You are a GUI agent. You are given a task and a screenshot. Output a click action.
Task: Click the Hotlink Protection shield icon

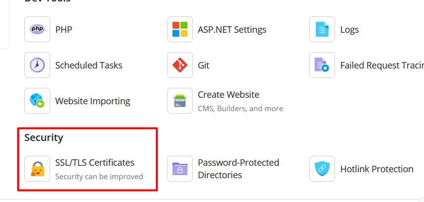[x=322, y=169]
